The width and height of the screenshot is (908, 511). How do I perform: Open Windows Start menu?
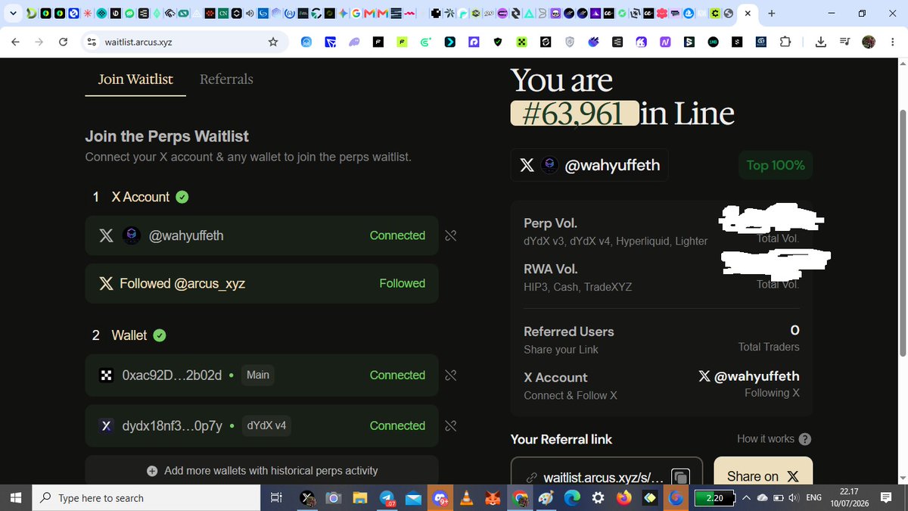coord(16,498)
